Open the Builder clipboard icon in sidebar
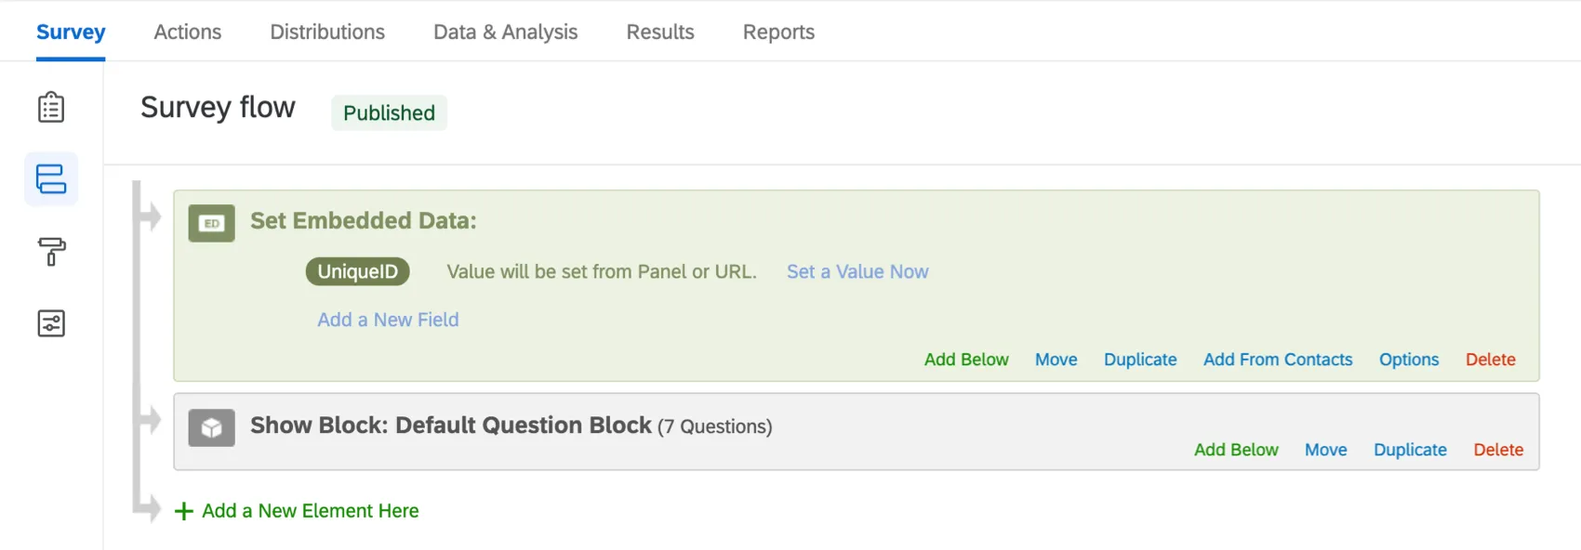The width and height of the screenshot is (1581, 550). pos(51,108)
